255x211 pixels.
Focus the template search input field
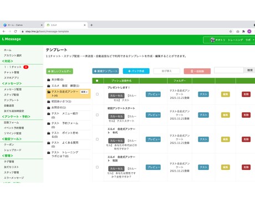[x=229, y=70]
